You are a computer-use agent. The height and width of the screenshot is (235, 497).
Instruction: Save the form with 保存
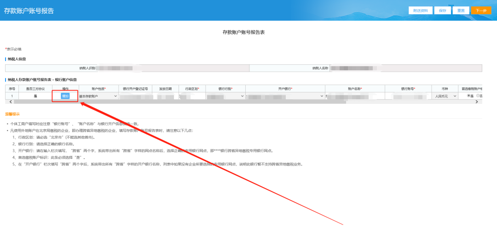coord(442,10)
